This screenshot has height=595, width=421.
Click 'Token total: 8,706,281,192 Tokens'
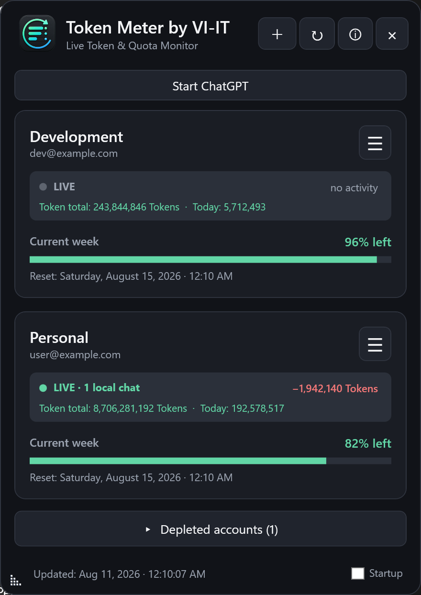(x=113, y=408)
